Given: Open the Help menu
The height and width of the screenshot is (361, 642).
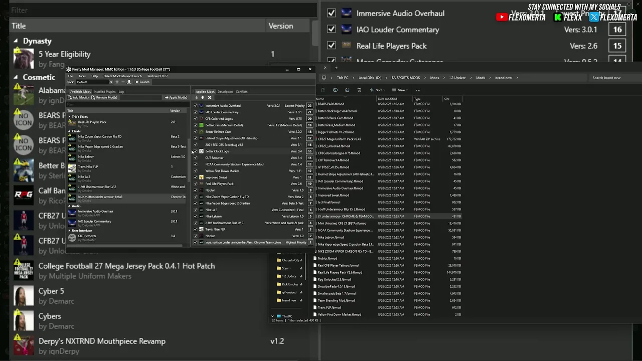Looking at the screenshot, I should [x=94, y=76].
